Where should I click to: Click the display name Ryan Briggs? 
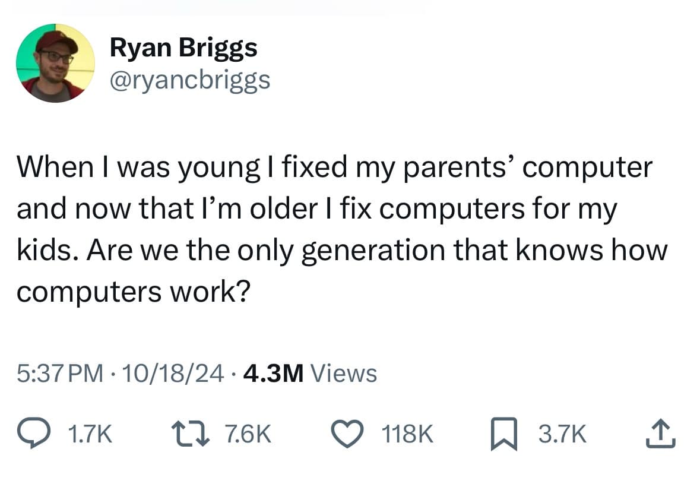tap(183, 48)
